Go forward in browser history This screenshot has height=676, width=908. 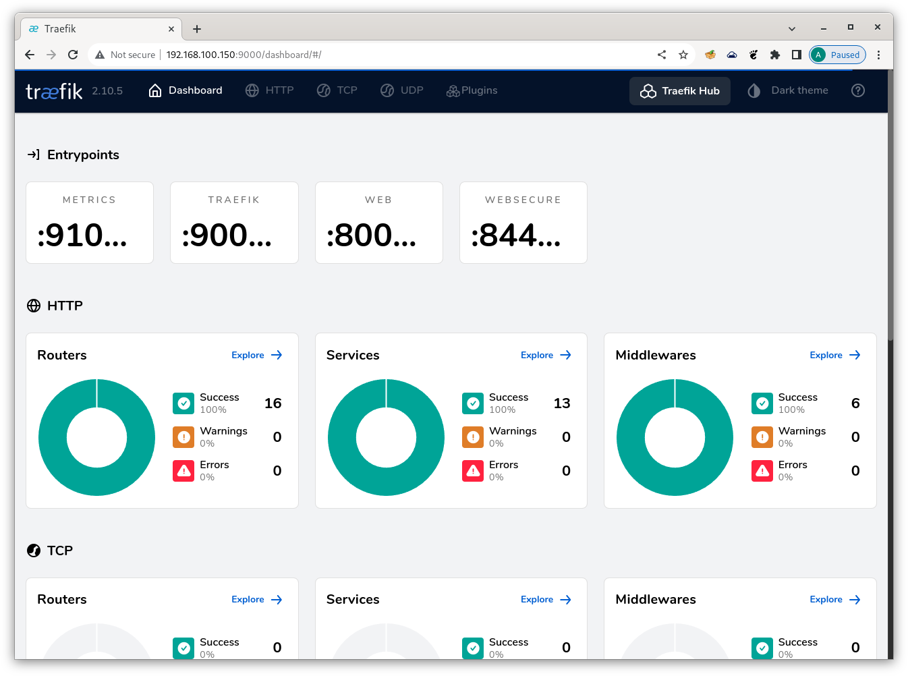pyautogui.click(x=51, y=55)
